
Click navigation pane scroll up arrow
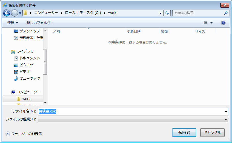point(45,30)
